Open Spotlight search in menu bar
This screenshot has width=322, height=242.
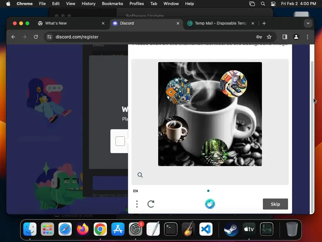point(263,3)
